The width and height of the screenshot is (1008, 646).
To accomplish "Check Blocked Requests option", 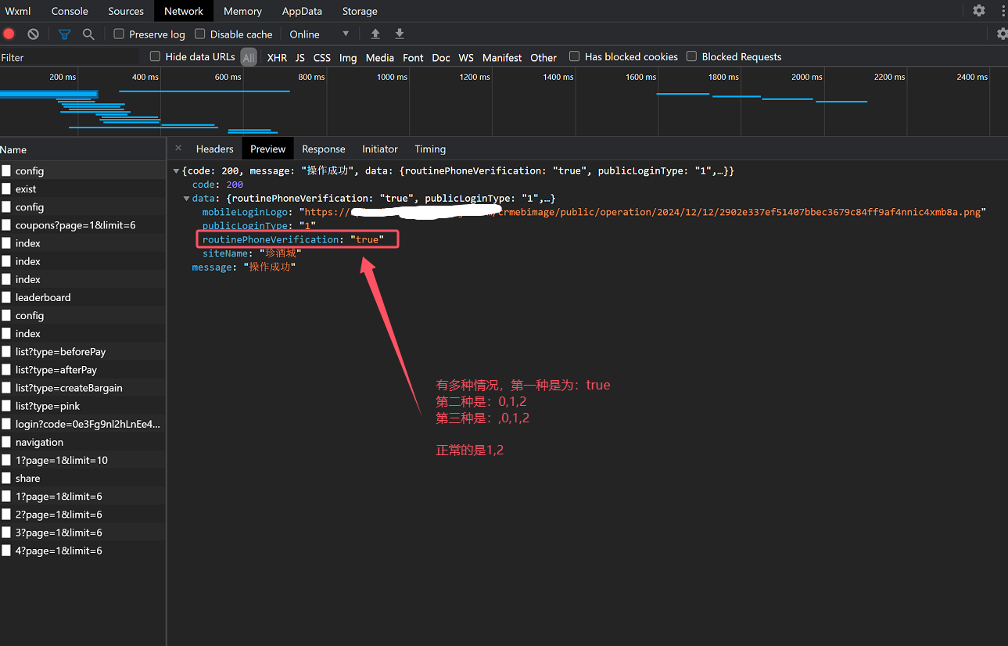I will (x=691, y=56).
